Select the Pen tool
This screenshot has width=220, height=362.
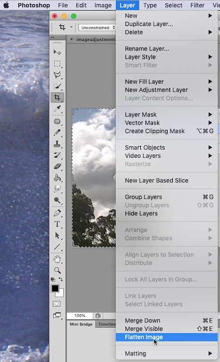tap(57, 213)
